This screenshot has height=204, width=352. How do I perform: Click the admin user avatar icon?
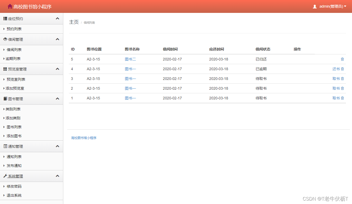pos(315,7)
